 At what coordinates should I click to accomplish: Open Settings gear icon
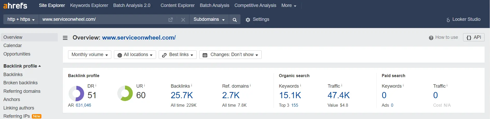coord(248,20)
